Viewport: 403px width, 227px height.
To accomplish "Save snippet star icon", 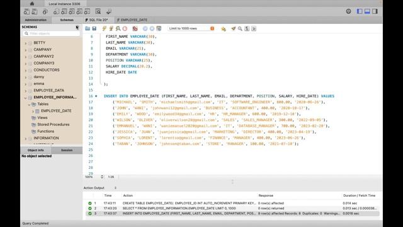I will 224,29.
